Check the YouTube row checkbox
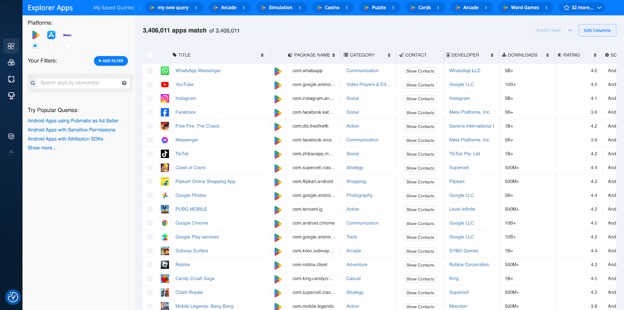Viewport: 624px width, 310px height. [x=150, y=85]
